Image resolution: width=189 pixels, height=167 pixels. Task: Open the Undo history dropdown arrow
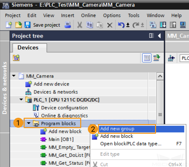(x=128, y=25)
